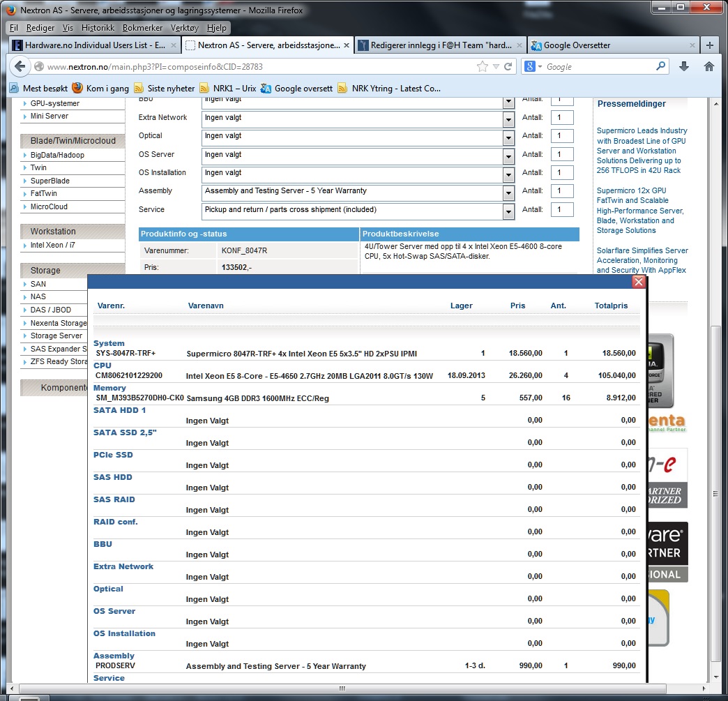Select the SYS-8047R-TRF+ item number
The image size is (728, 701).
point(126,353)
